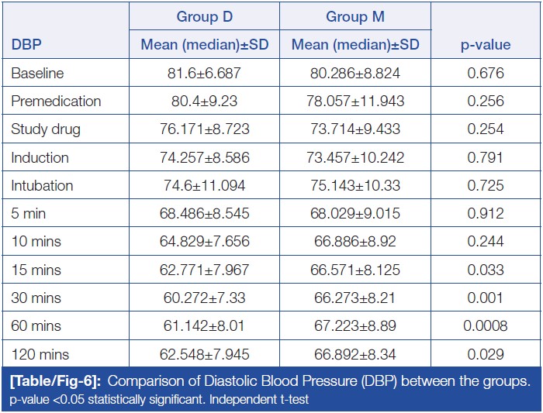Click Group D baseline value 81.6±6.687
Image resolution: width=543 pixels, height=413 pixels.
coord(205,74)
